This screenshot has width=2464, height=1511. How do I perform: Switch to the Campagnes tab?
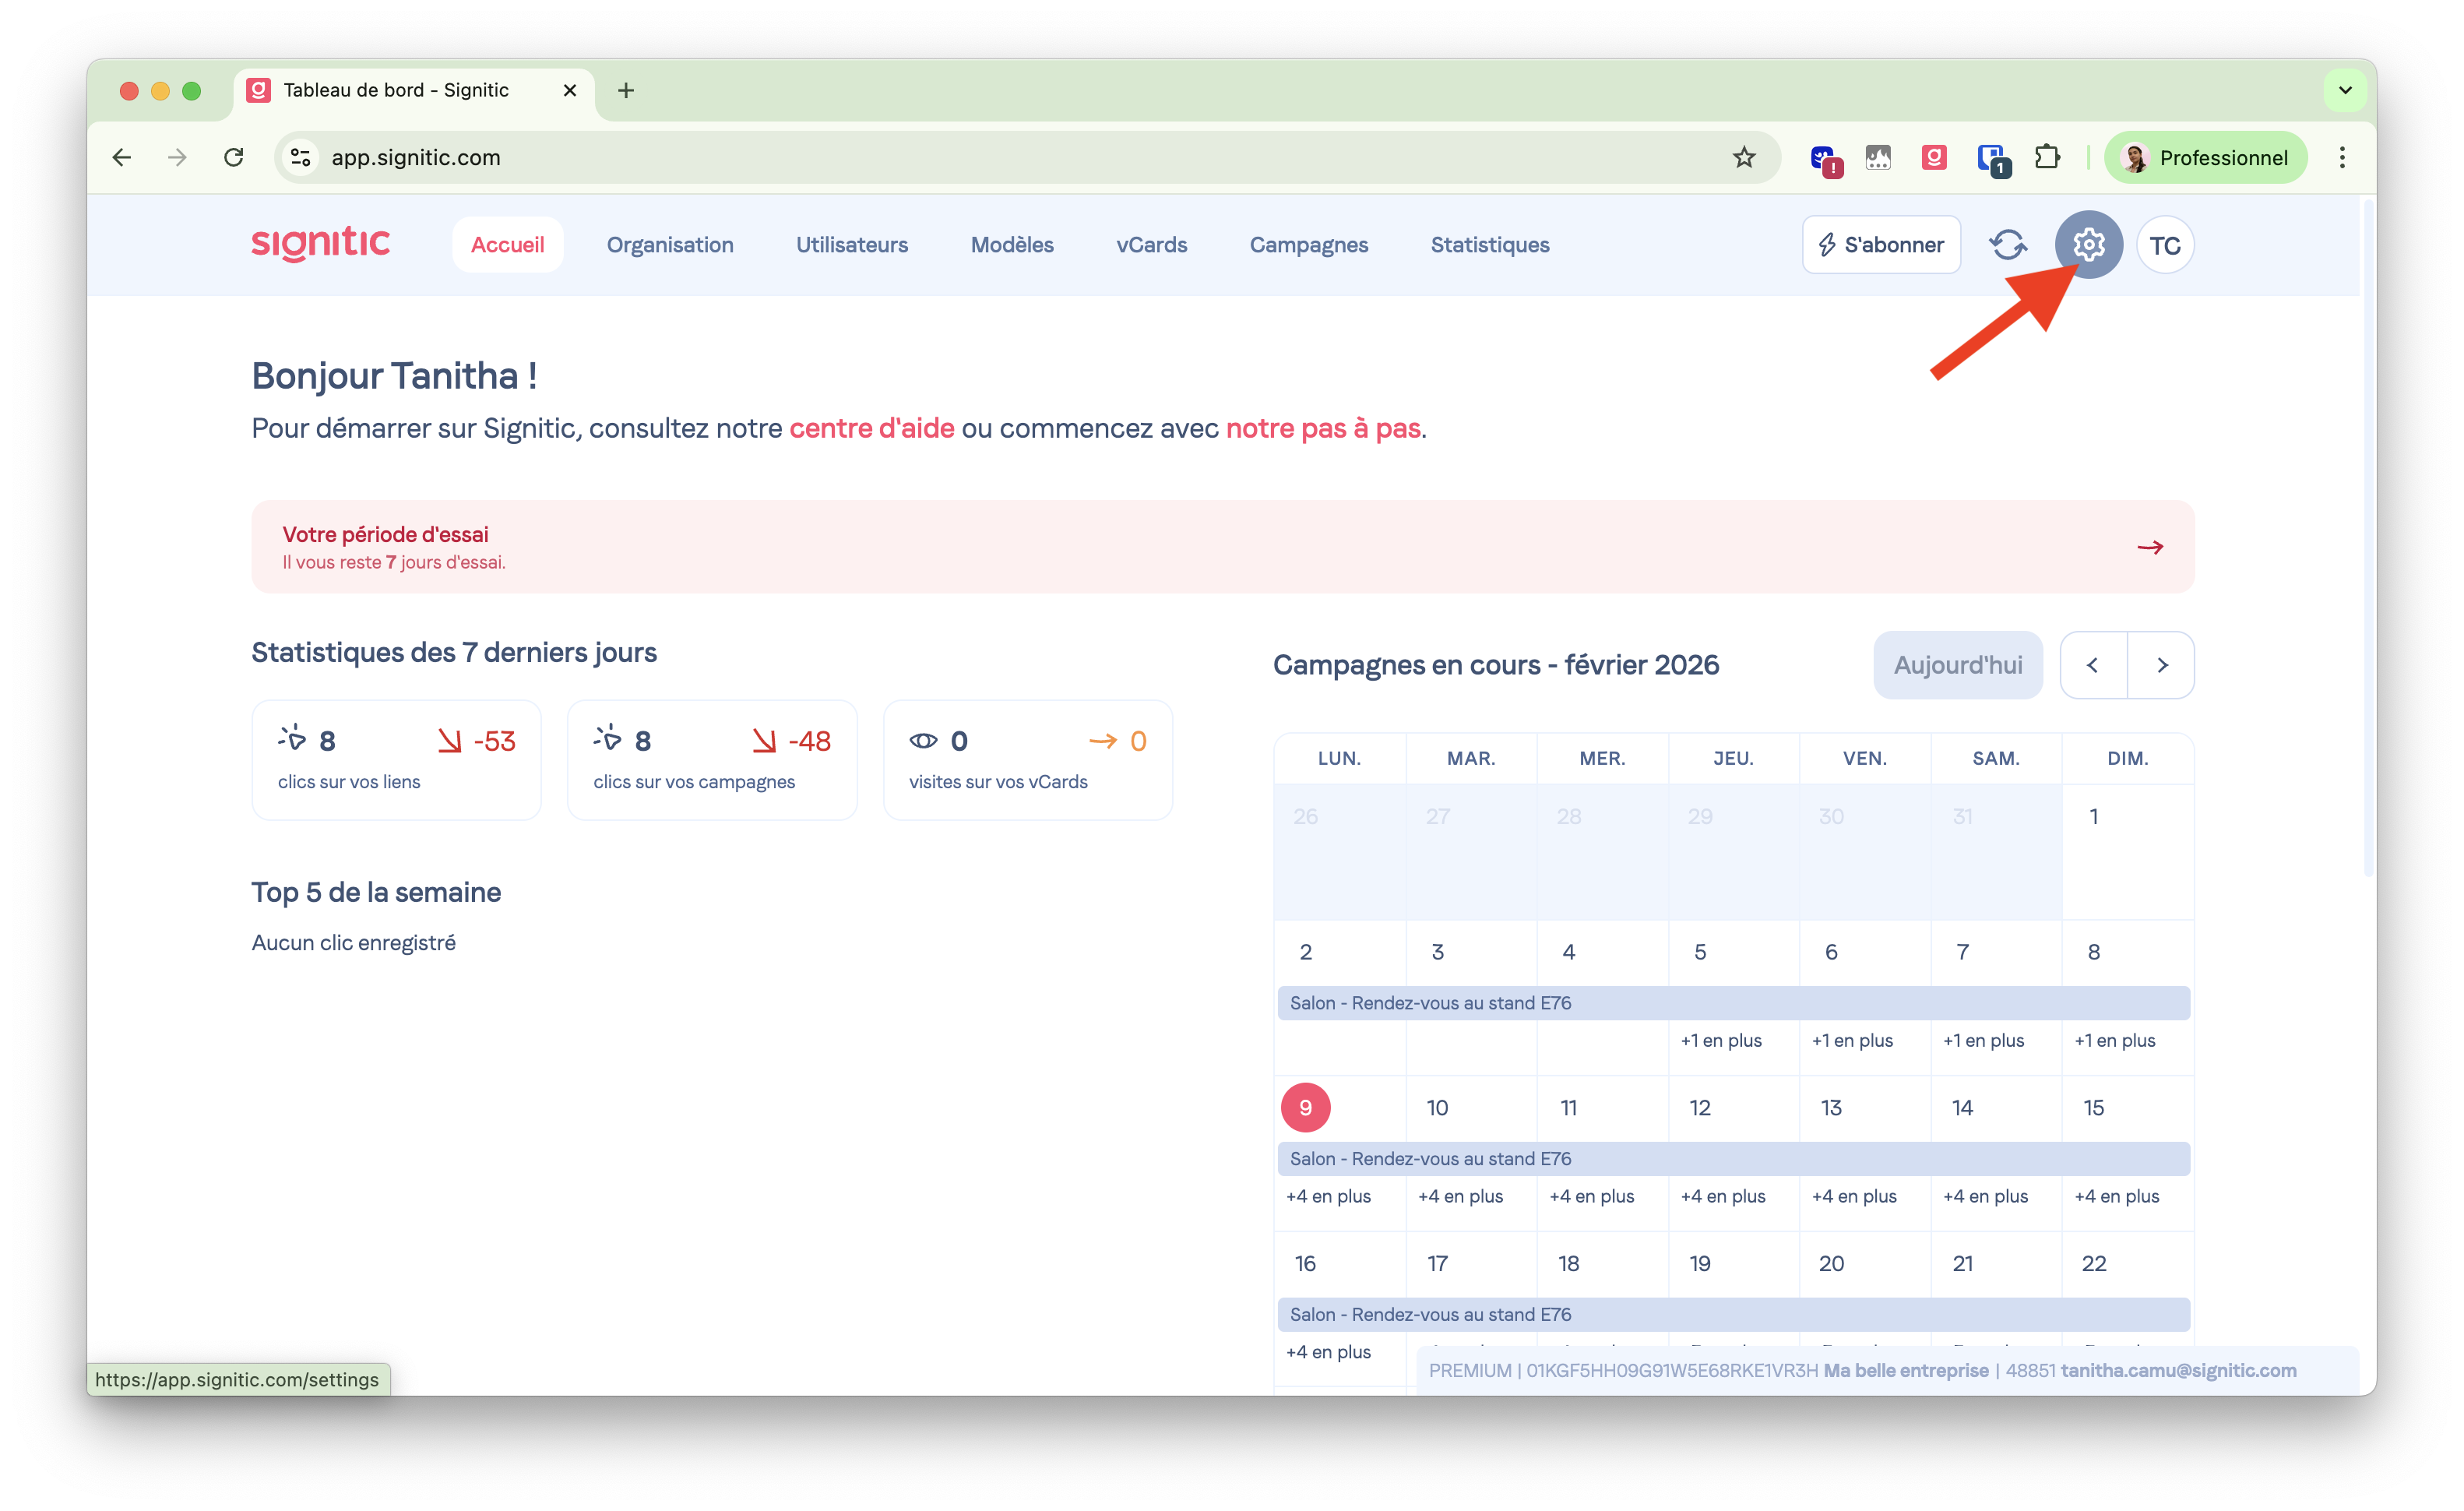click(1308, 245)
